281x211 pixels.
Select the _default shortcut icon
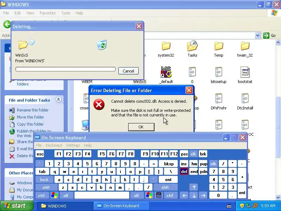click(x=166, y=72)
